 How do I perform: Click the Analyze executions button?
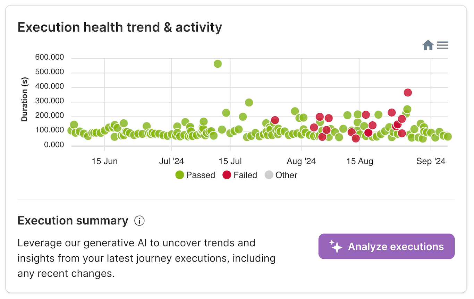point(386,246)
